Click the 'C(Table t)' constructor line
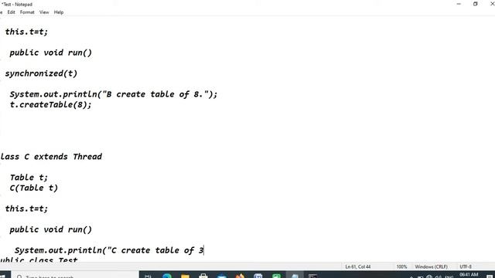This screenshot has height=278, width=495. click(34, 188)
